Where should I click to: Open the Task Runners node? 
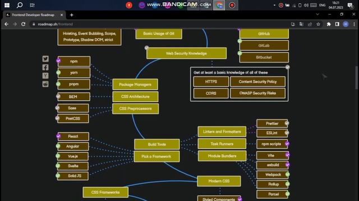point(222,144)
